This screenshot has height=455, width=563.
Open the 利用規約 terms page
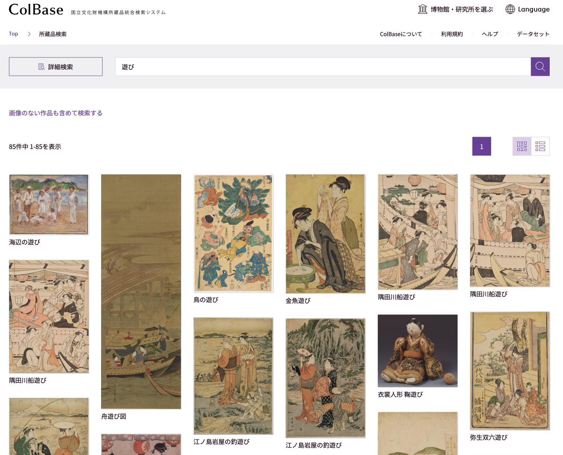[x=452, y=34]
